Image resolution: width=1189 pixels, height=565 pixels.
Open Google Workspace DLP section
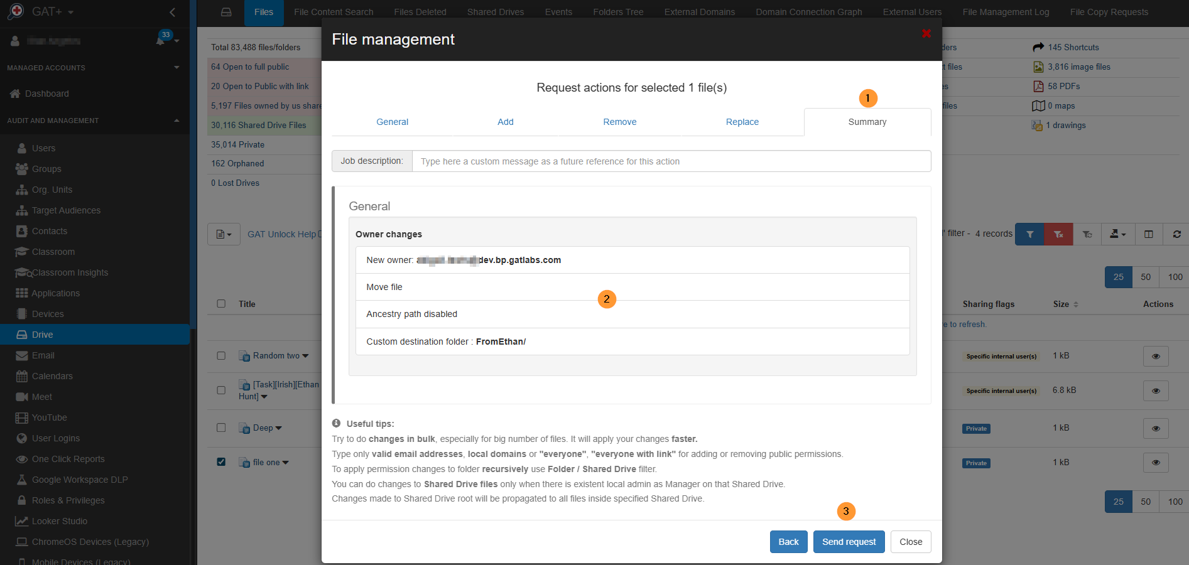79,479
